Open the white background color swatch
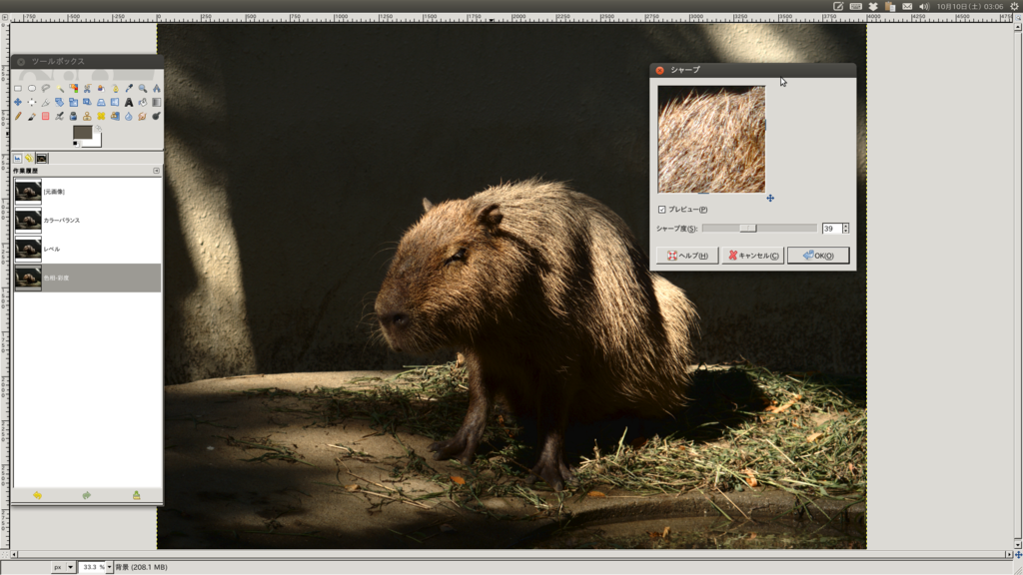 coord(95,142)
